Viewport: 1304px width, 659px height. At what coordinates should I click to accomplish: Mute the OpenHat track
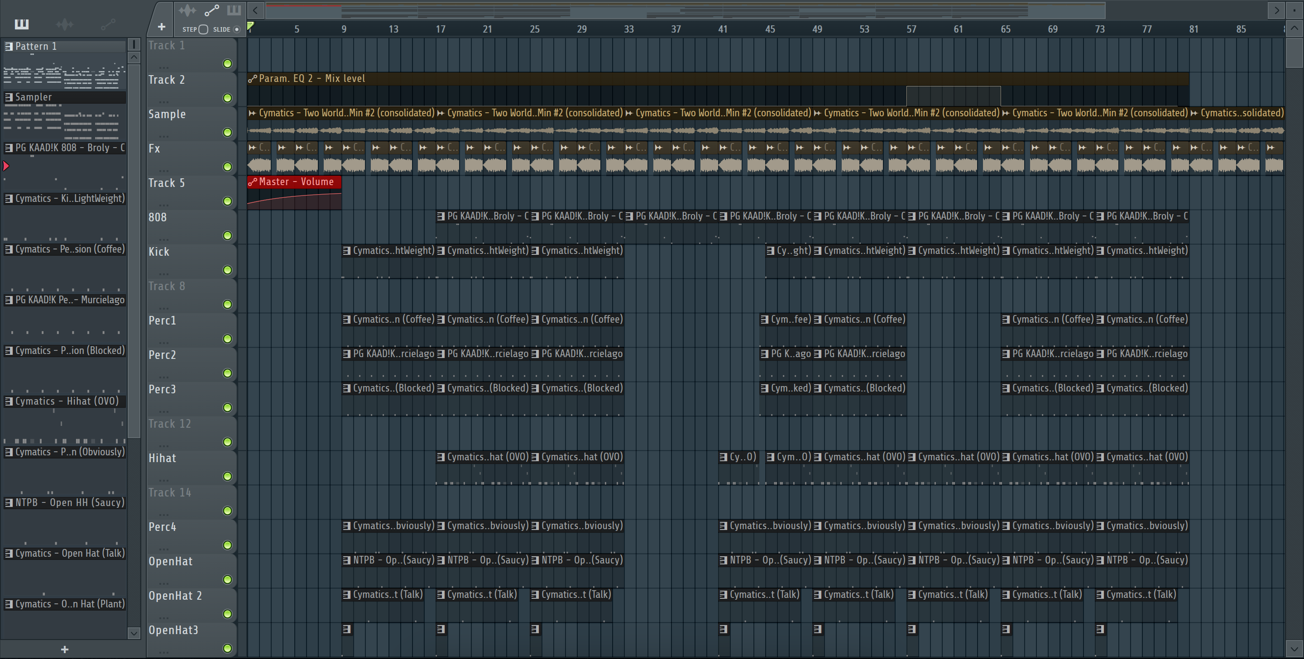tap(227, 580)
